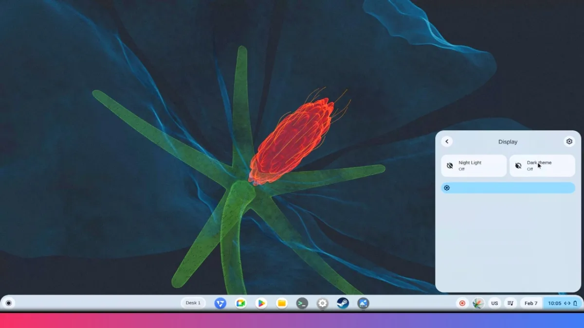Open the US keyboard input menu
This screenshot has width=584, height=328.
coord(494,303)
